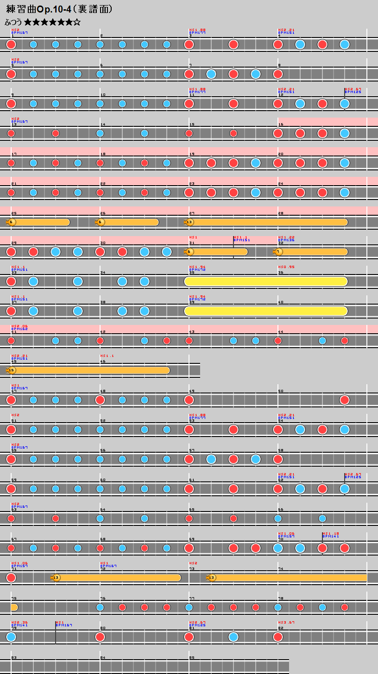Click the lone large red note in measure 50

[x=344, y=400]
